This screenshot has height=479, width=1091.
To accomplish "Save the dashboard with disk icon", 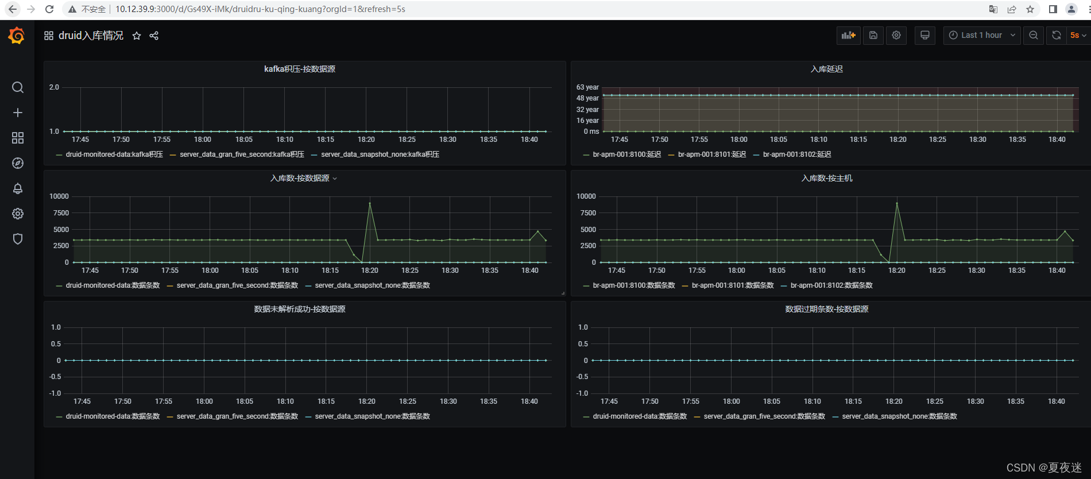I will [x=873, y=35].
